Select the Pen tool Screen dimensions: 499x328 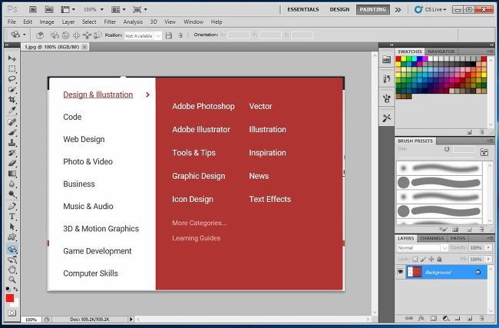tap(12, 206)
